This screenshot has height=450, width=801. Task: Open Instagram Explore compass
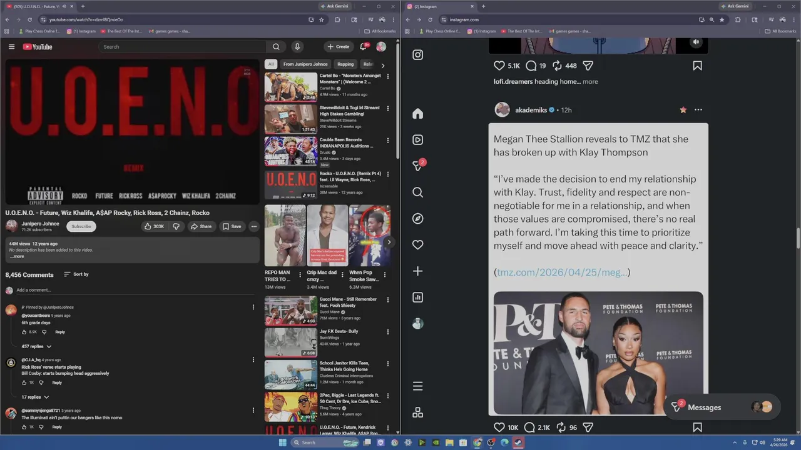point(418,219)
